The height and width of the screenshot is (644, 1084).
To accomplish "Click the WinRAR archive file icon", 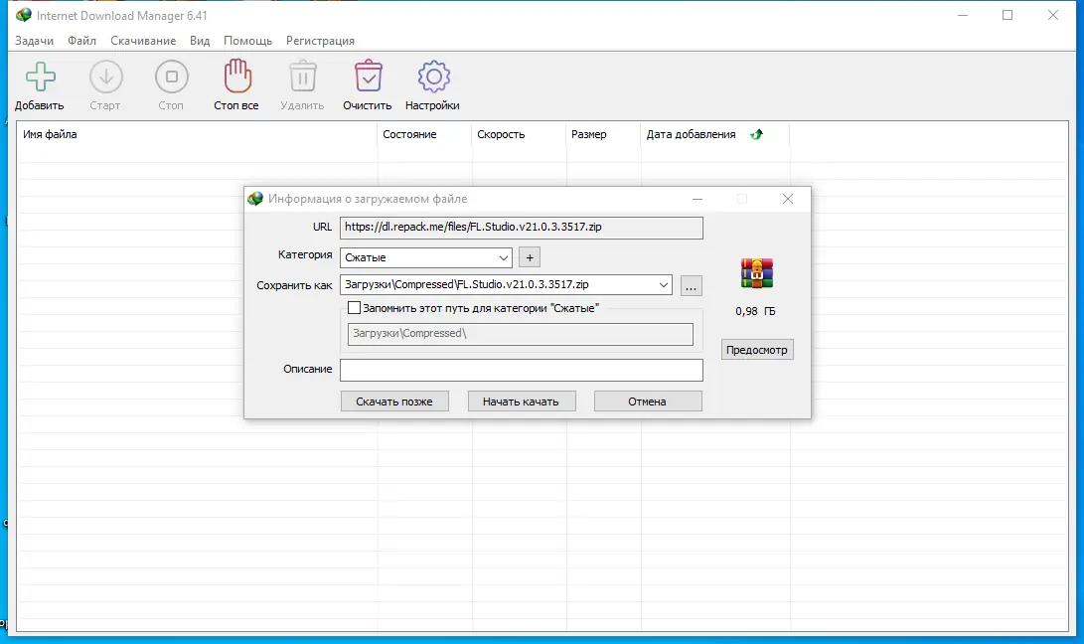I will pyautogui.click(x=756, y=273).
